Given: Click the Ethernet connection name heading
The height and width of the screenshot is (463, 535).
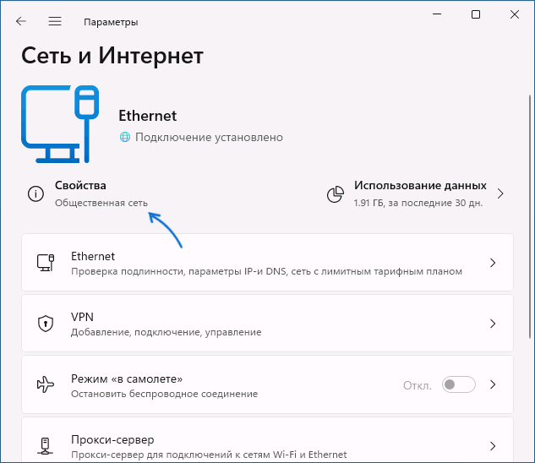Looking at the screenshot, I should (147, 116).
